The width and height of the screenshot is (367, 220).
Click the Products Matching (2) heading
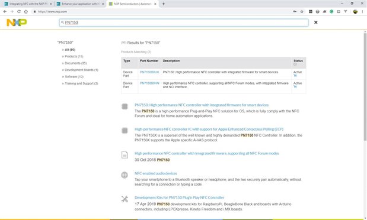pyautogui.click(x=136, y=52)
